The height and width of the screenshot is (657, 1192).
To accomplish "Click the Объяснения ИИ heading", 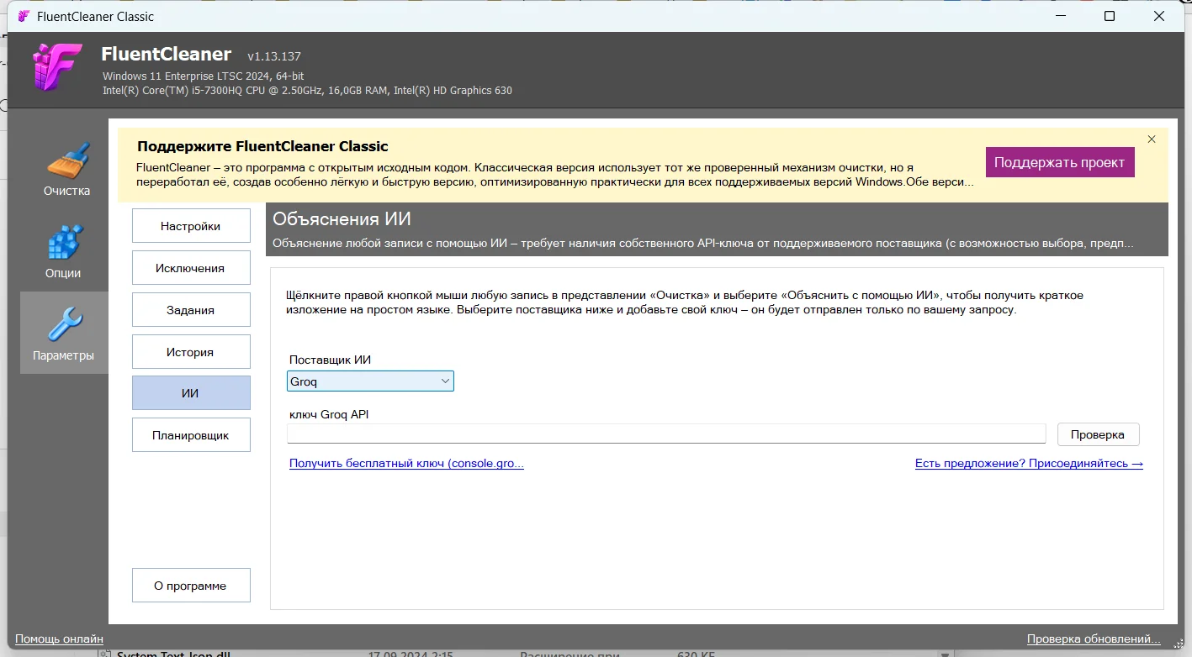I will [342, 219].
